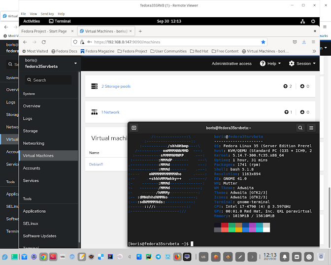
Task: Close the Fedora Project start page tab
Action: click(x=72, y=31)
